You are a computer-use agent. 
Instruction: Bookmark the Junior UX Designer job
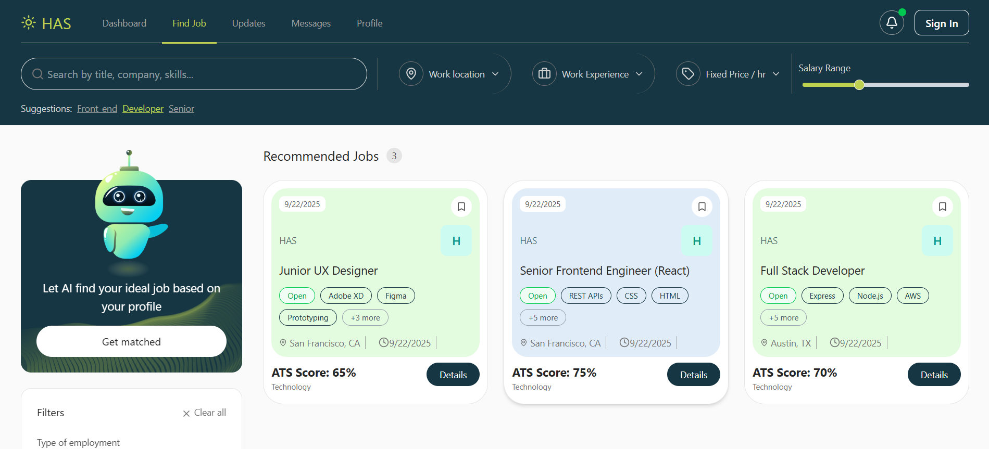461,207
